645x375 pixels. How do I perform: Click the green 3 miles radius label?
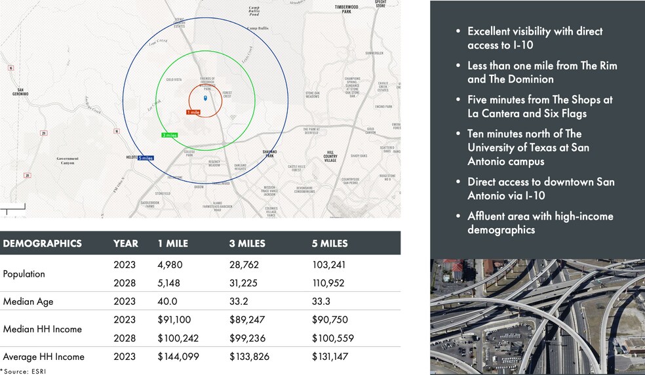tap(169, 135)
